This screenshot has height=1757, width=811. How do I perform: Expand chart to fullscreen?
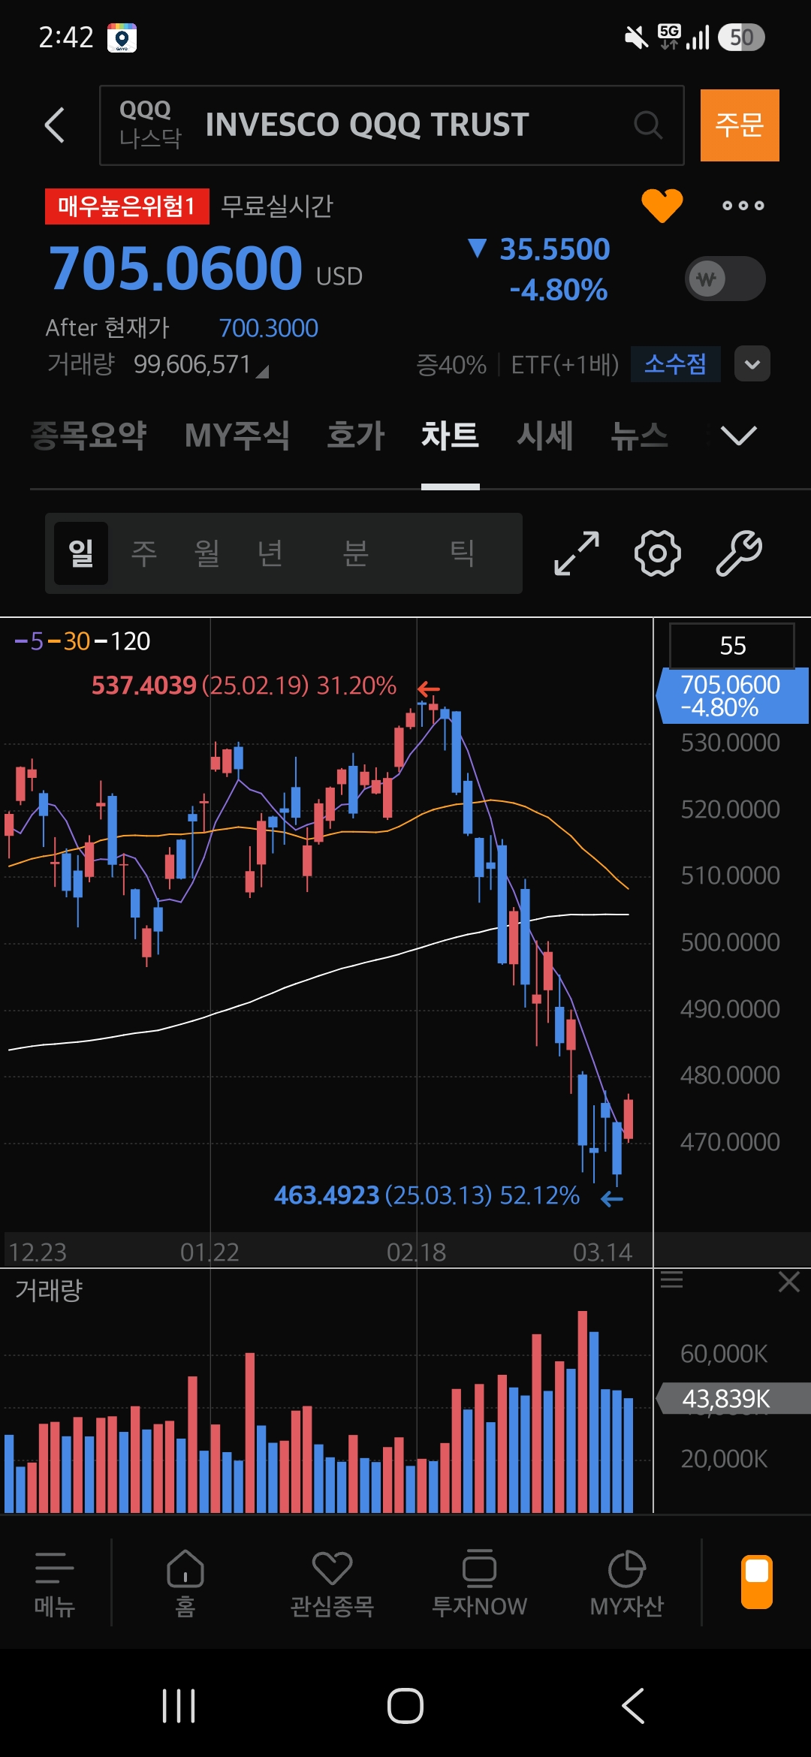point(577,553)
